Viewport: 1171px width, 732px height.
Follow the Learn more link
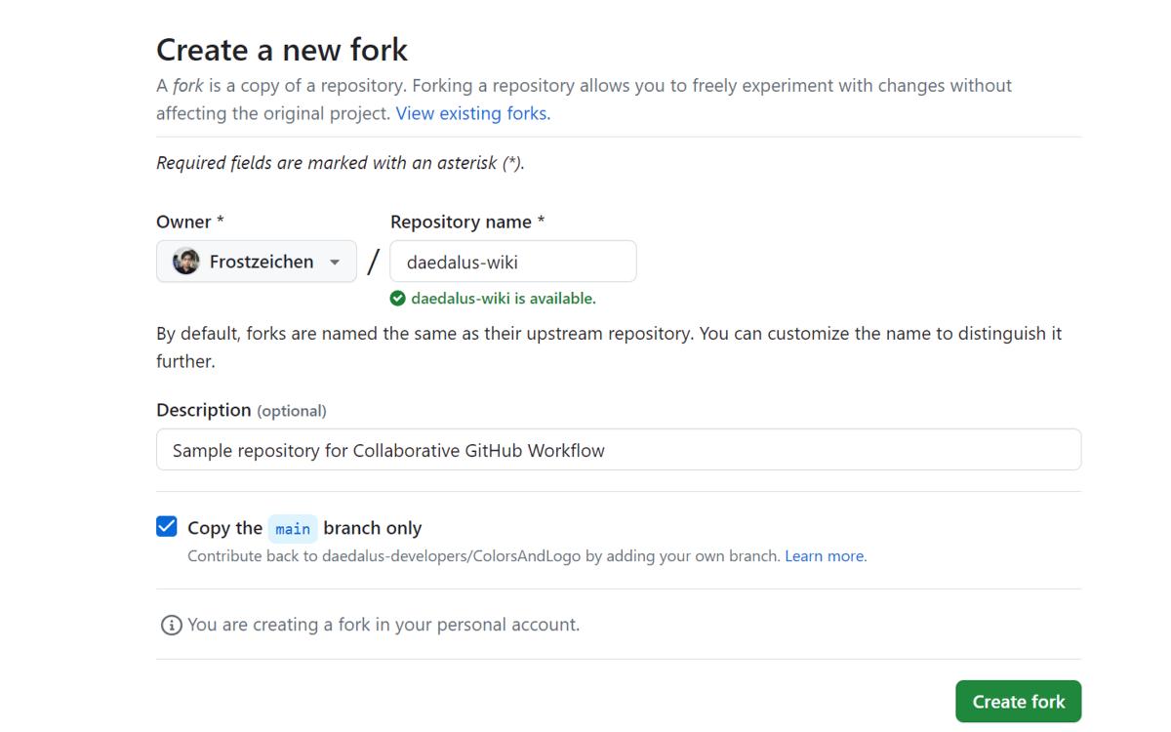click(825, 556)
